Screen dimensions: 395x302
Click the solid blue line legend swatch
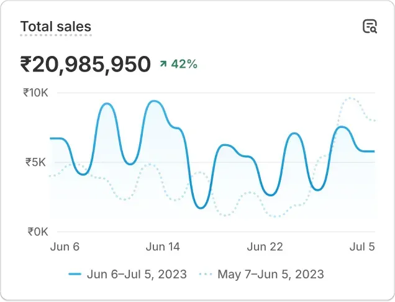pyautogui.click(x=75, y=273)
